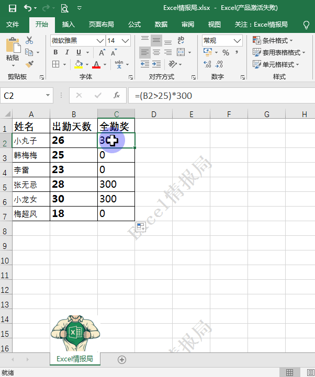This screenshot has width=315, height=377.
Task: Open the font name dropdown
Action: [99, 40]
